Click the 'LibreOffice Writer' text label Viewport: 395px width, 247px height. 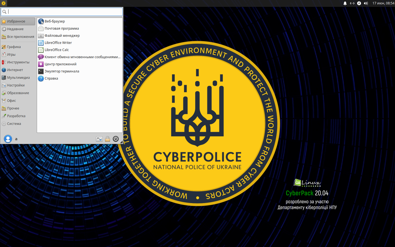click(58, 43)
